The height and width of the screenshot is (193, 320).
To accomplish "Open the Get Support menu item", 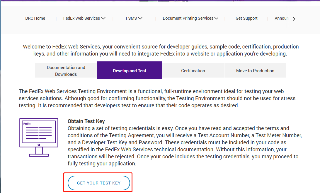I will pos(246,18).
